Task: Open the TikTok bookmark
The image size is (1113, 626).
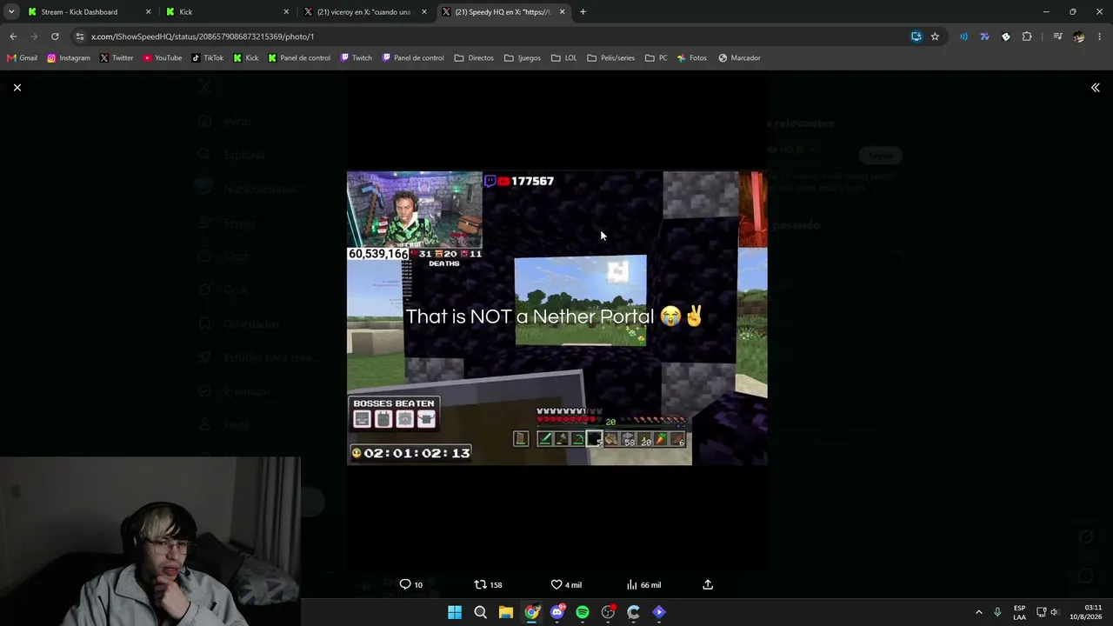Action: point(208,58)
